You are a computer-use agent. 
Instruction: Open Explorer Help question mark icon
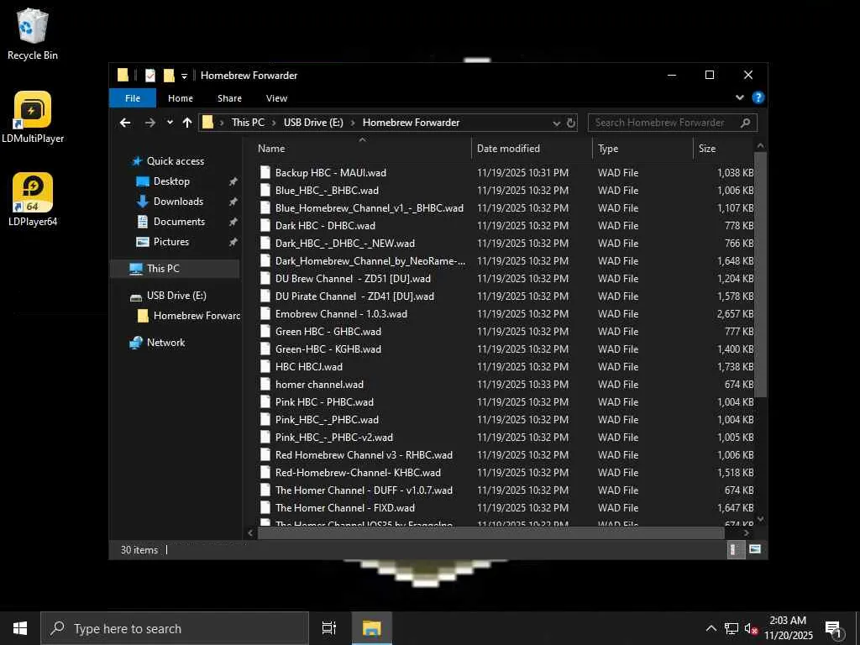tap(758, 97)
